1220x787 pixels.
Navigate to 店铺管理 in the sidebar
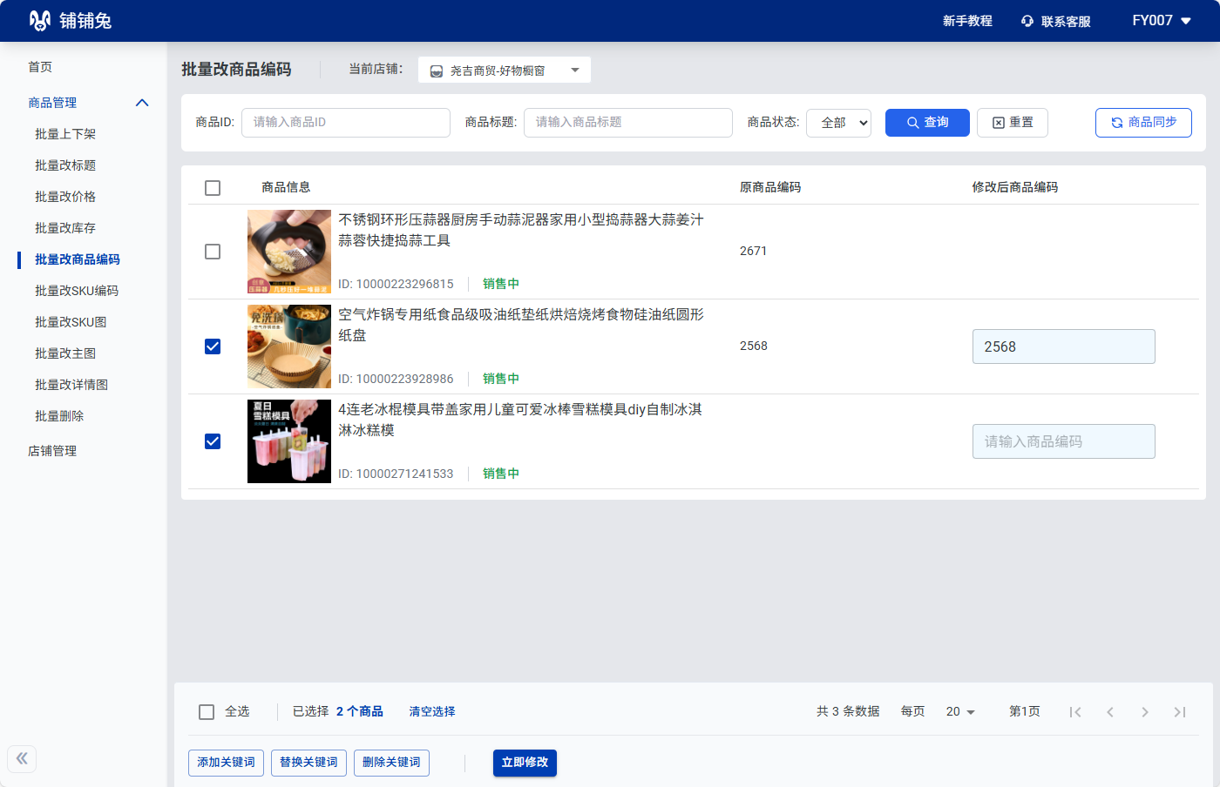52,451
